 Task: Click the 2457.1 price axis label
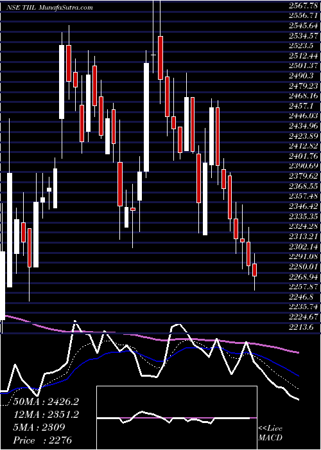pyautogui.click(x=302, y=106)
